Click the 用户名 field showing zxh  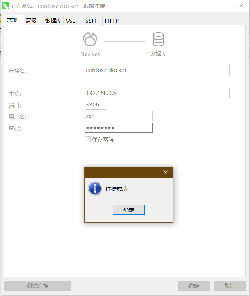tap(119, 116)
